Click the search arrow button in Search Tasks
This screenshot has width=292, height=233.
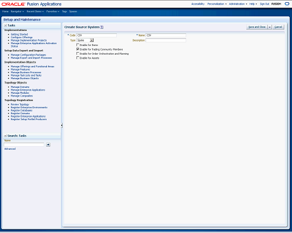click(x=48, y=144)
